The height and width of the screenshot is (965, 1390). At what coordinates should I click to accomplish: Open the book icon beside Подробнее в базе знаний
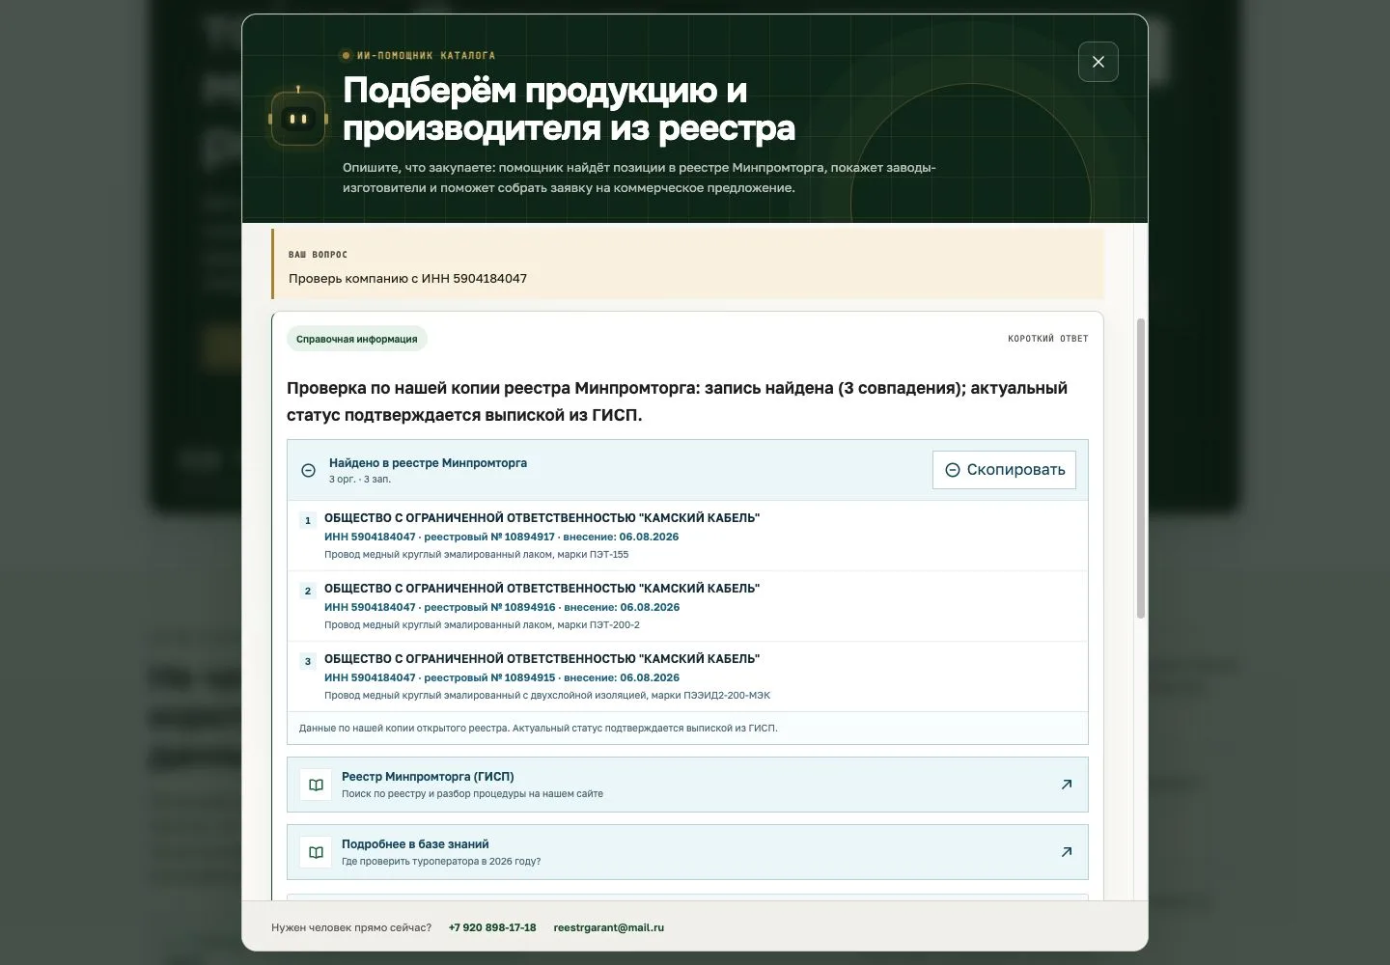[316, 852]
